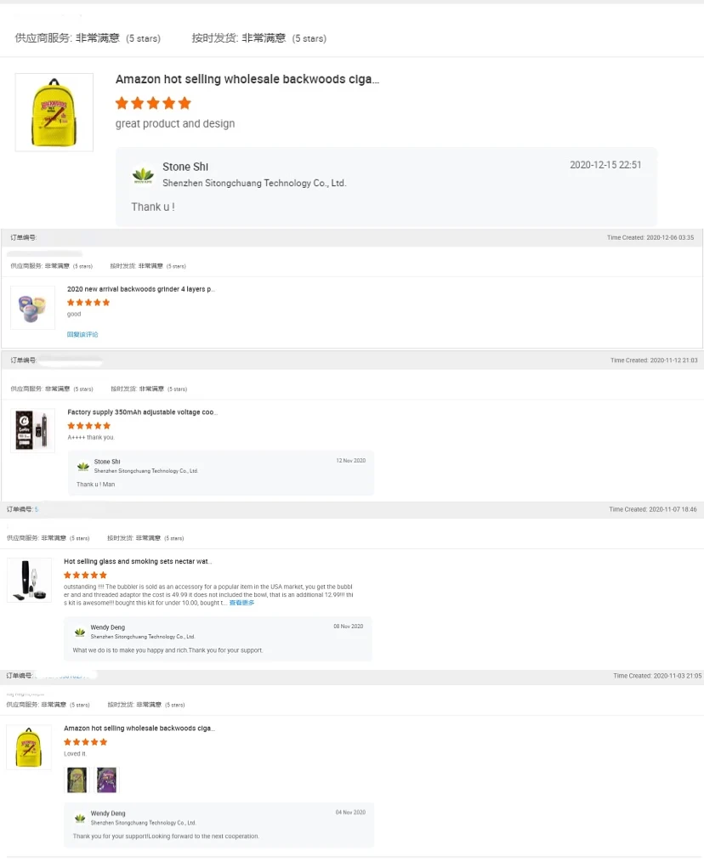
Task: Open the bottom yellow backpack product image
Action: click(29, 747)
